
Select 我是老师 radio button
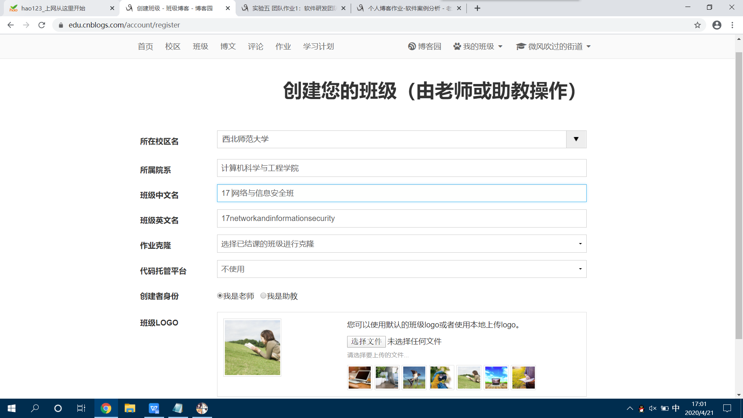point(220,296)
